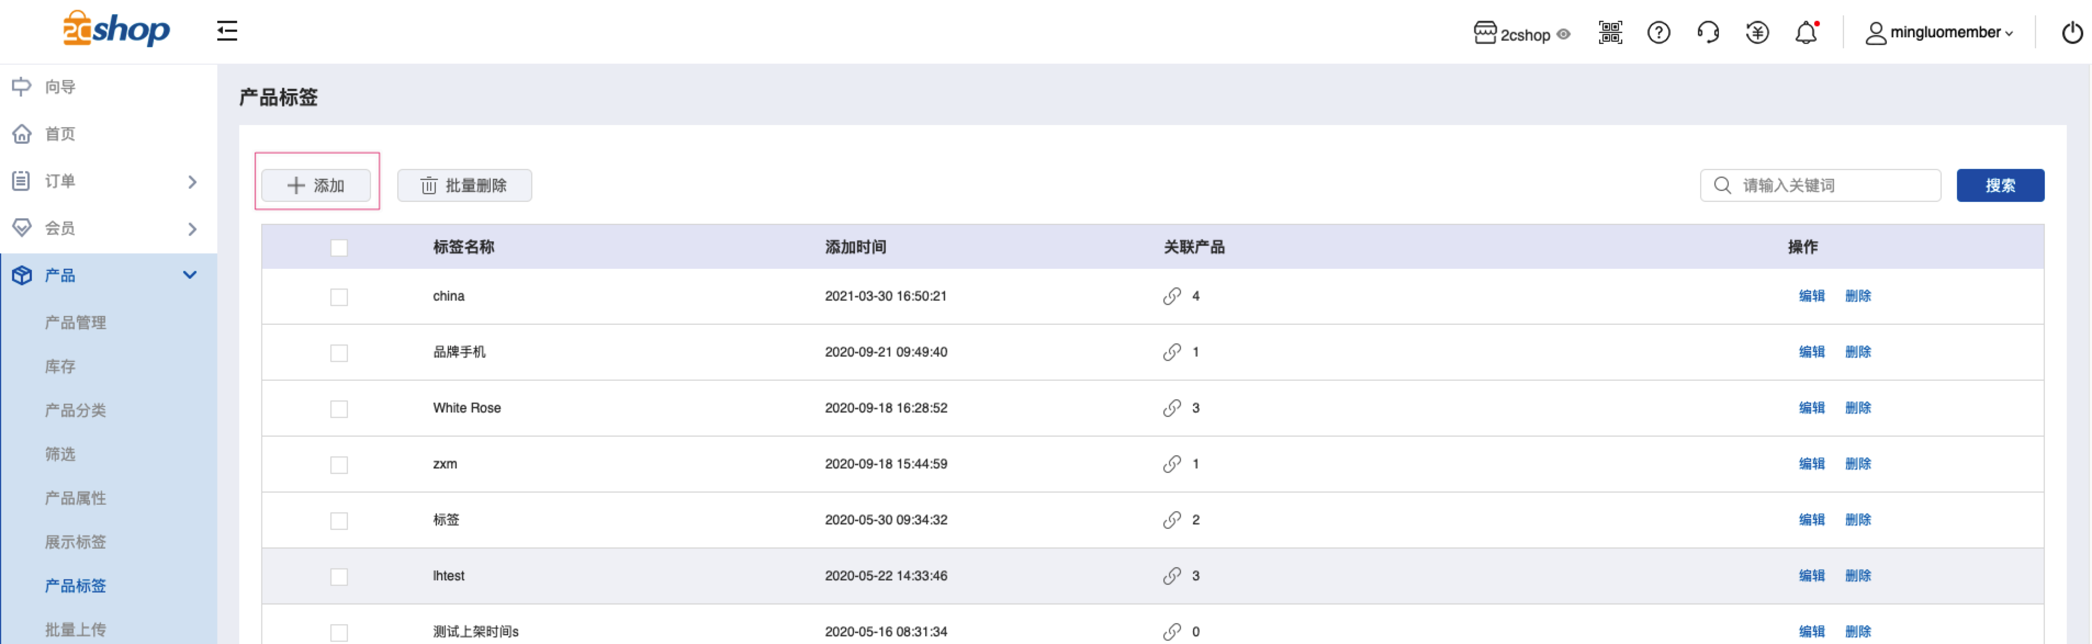Click the 标签名称 column header
This screenshot has width=2092, height=644.
tap(464, 248)
